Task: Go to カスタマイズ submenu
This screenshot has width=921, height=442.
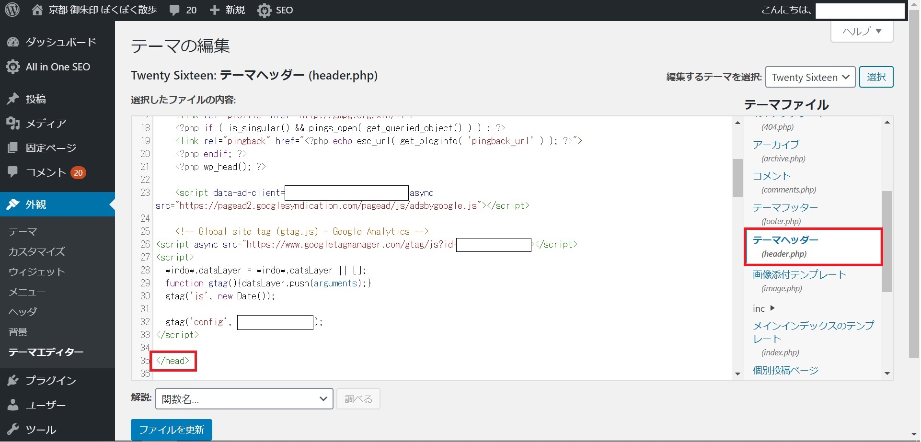Action: (x=36, y=251)
